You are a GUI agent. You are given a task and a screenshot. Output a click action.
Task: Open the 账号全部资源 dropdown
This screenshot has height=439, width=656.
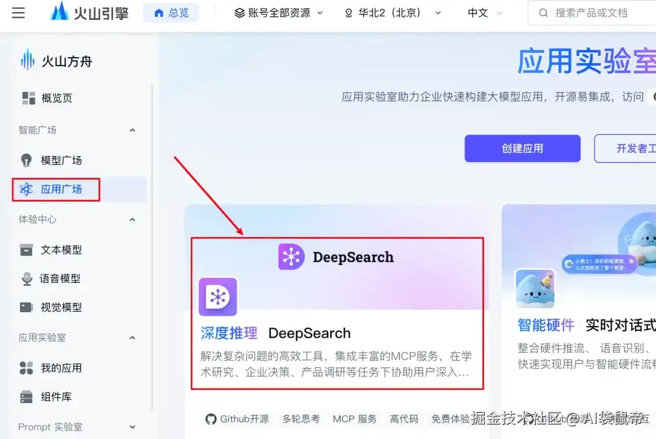click(x=279, y=13)
